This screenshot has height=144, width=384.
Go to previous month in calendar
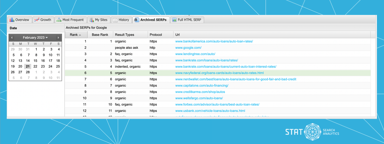(12, 38)
